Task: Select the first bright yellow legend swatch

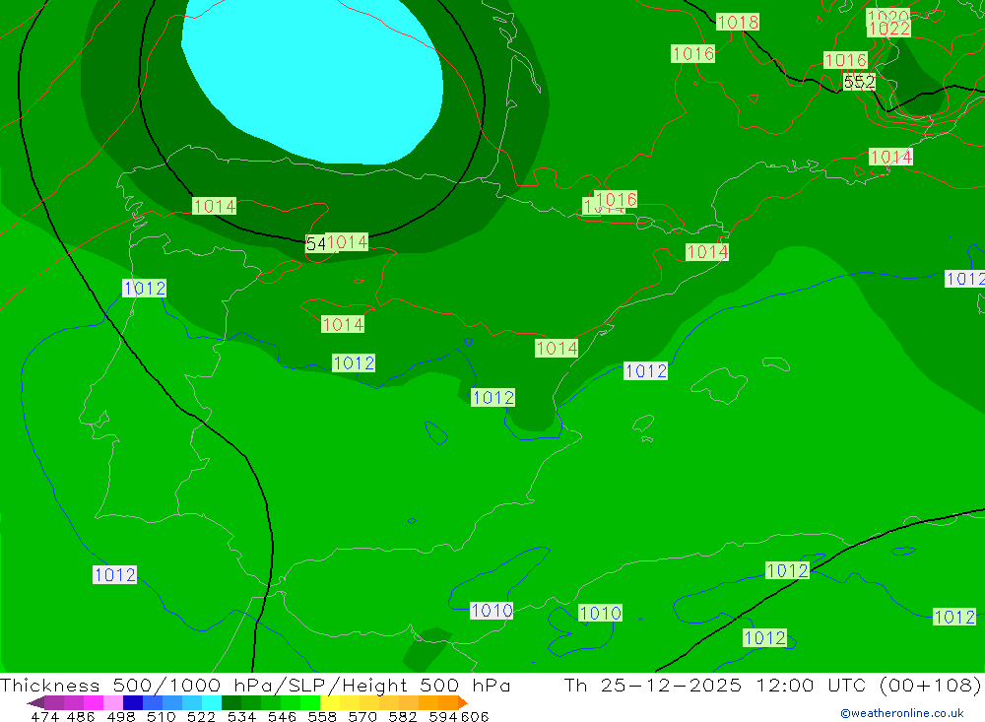Action: click(330, 702)
